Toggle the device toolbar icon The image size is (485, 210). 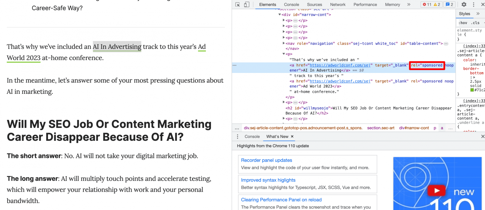(x=247, y=4)
